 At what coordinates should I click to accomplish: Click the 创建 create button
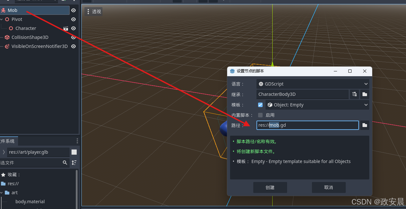[270, 187]
